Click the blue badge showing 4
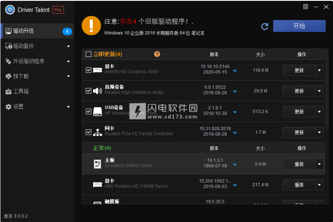Viewport: 333px width, 222px height. tap(67, 32)
